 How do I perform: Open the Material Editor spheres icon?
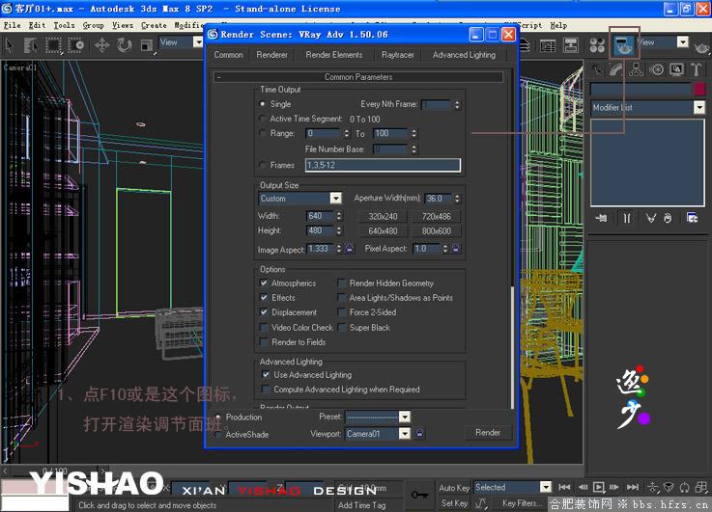597,45
